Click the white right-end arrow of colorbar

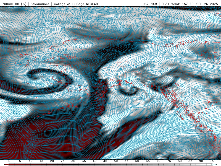pos(215,165)
